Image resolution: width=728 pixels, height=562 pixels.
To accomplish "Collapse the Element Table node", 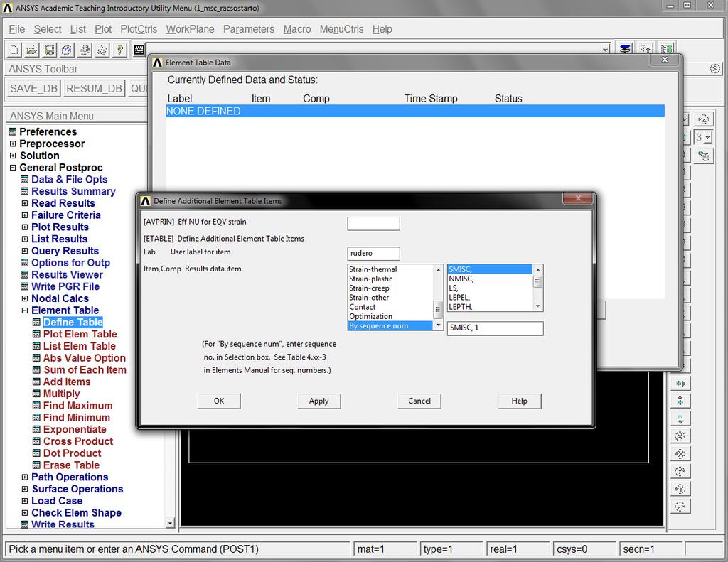I will 25,310.
